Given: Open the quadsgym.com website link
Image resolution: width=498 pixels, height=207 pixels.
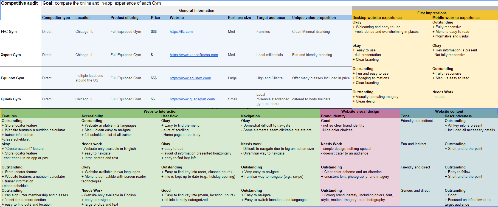Looking at the screenshot, I should click(x=192, y=99).
